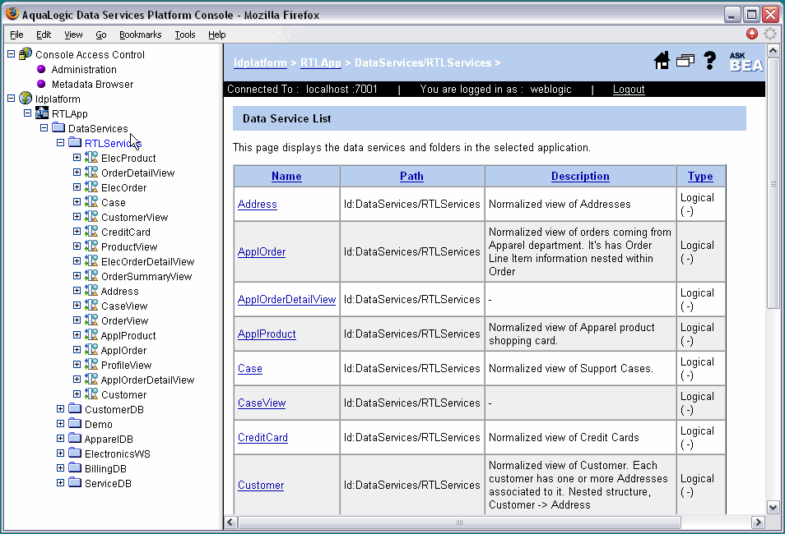The width and height of the screenshot is (785, 534).
Task: Click the RTLApp breadcrumb link
Action: [320, 63]
